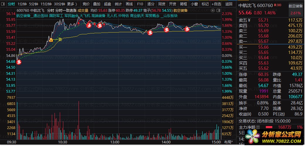
Task: Click the 主力净额 red bar indicator
Action: 269,127
